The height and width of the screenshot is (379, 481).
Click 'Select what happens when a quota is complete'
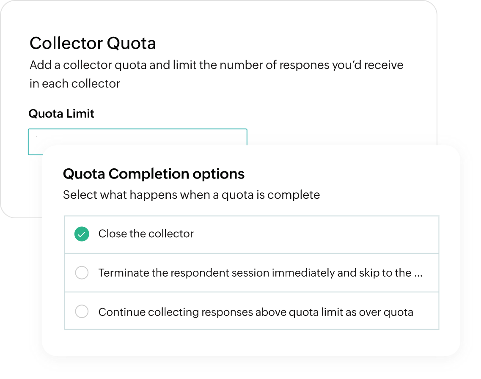pos(191,195)
